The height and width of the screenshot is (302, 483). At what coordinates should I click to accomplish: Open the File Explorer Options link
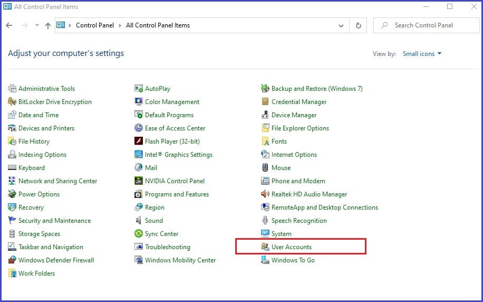[300, 128]
